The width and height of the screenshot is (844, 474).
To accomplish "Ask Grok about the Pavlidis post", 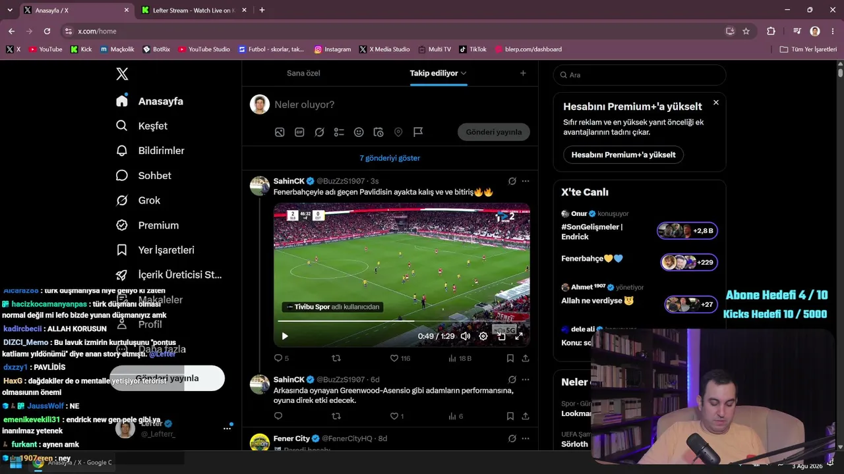I will tap(512, 181).
